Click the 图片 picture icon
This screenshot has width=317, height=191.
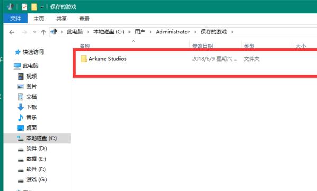(20, 86)
